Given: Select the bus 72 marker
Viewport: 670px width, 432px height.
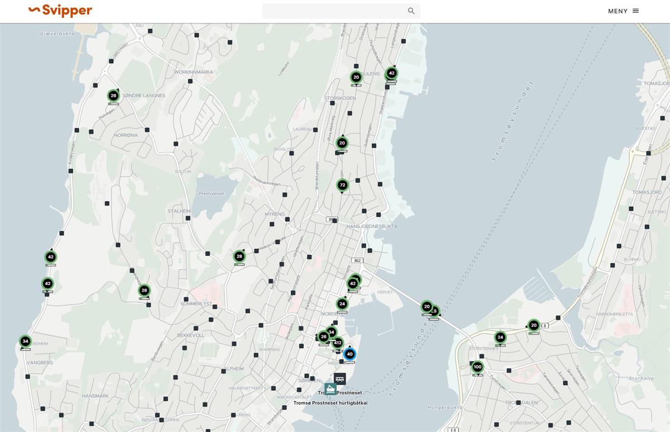Looking at the screenshot, I should click(342, 185).
